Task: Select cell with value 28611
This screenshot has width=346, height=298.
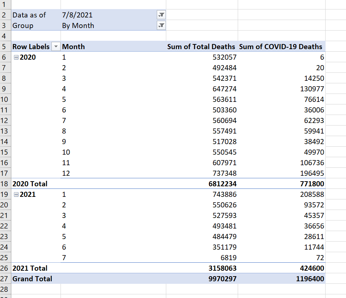Action: [x=281, y=237]
